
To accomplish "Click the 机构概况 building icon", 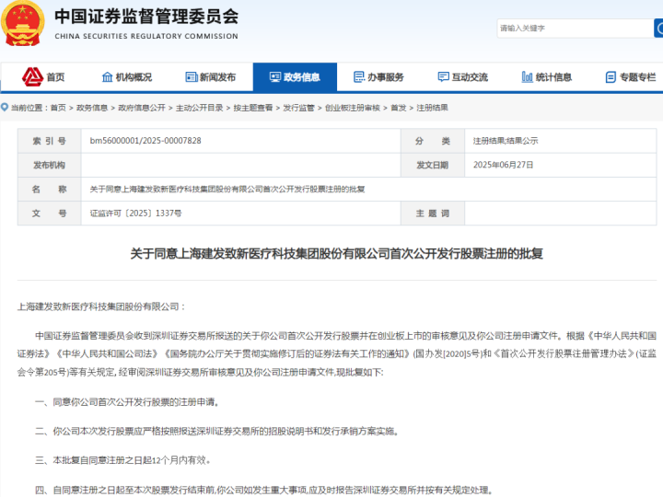I will coord(108,77).
